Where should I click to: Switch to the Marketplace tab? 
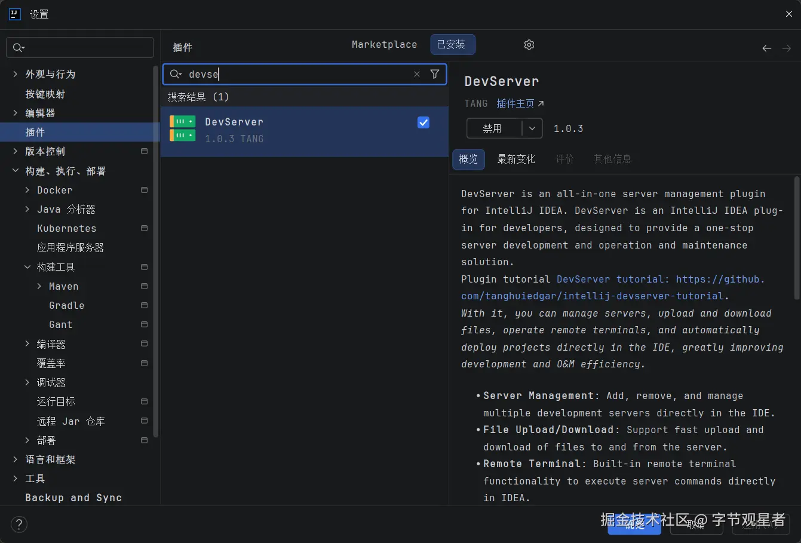tap(384, 45)
